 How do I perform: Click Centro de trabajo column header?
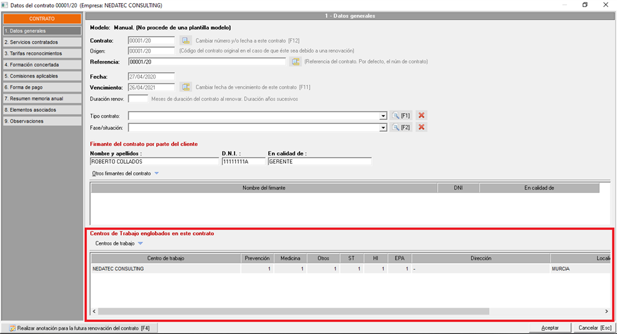[166, 258]
